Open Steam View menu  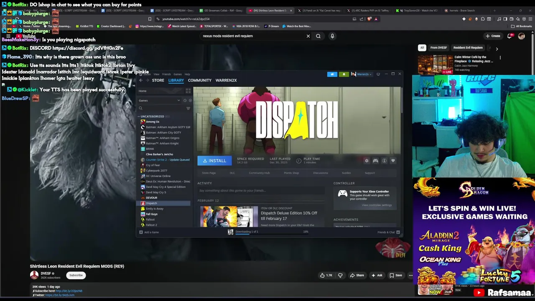156,74
